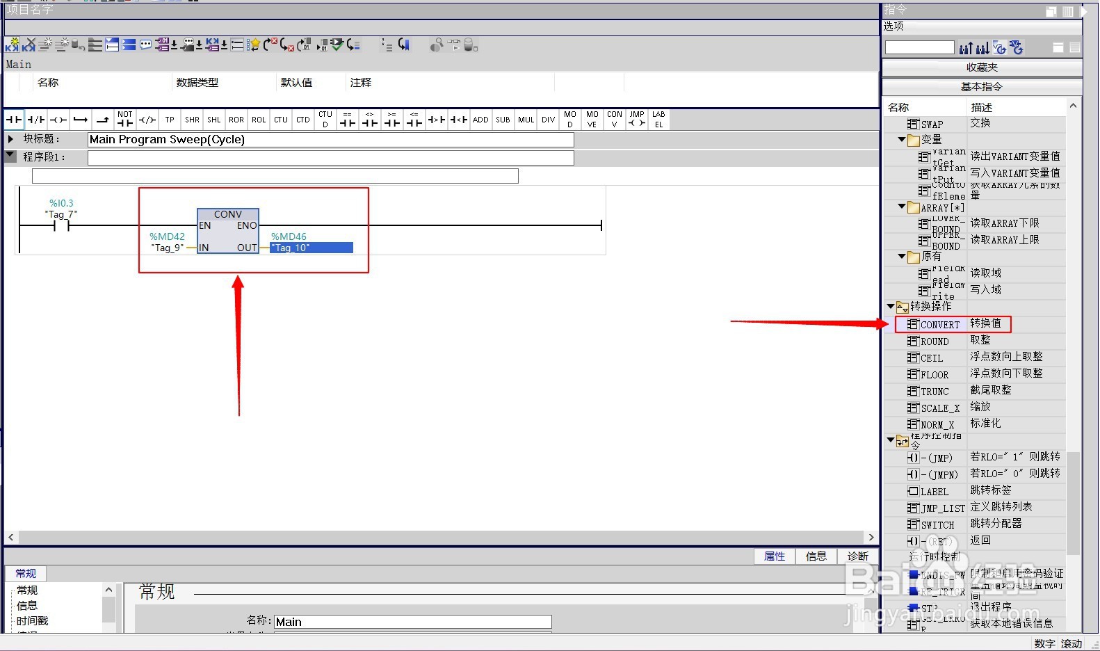1100x651 pixels.
Task: Insert a normally open contact
Action: [x=14, y=120]
